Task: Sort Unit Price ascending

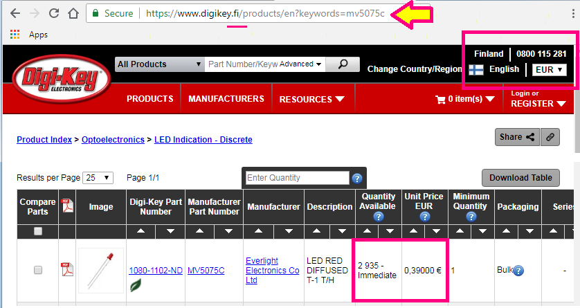Action: (x=413, y=231)
